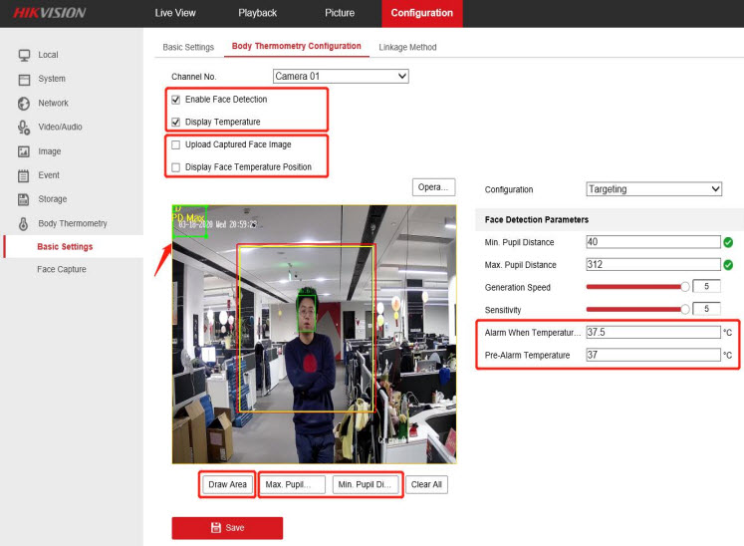Open the Opera... menu above preview
Image resolution: width=744 pixels, height=546 pixels.
click(433, 187)
